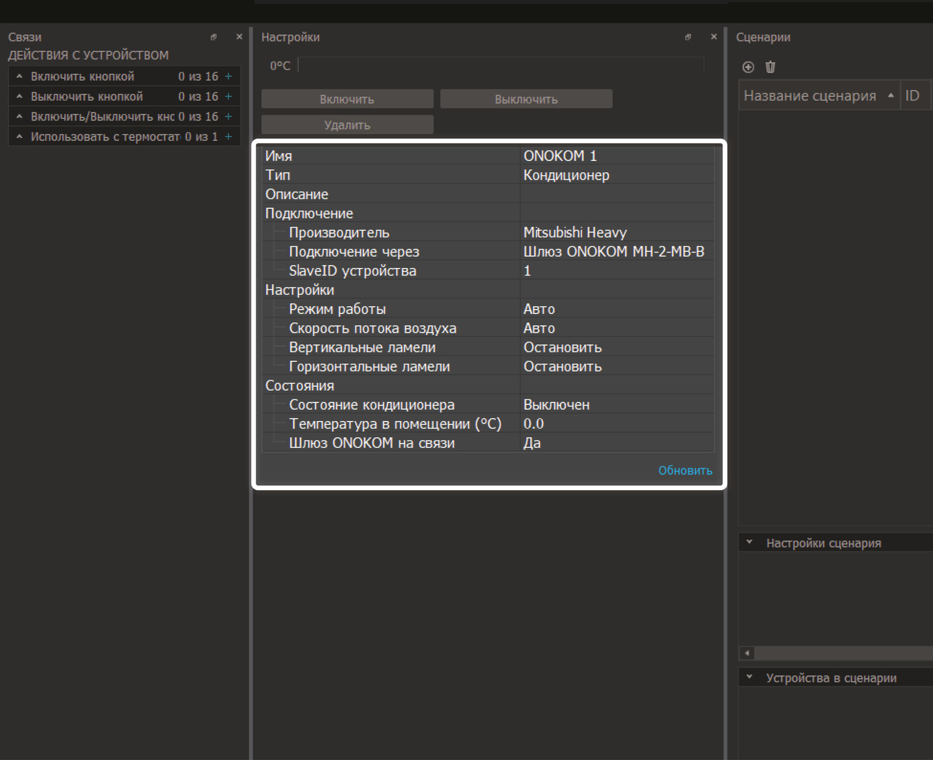Add link for 'Включить кнопкой' action
The width and height of the screenshot is (933, 760).
coord(228,76)
